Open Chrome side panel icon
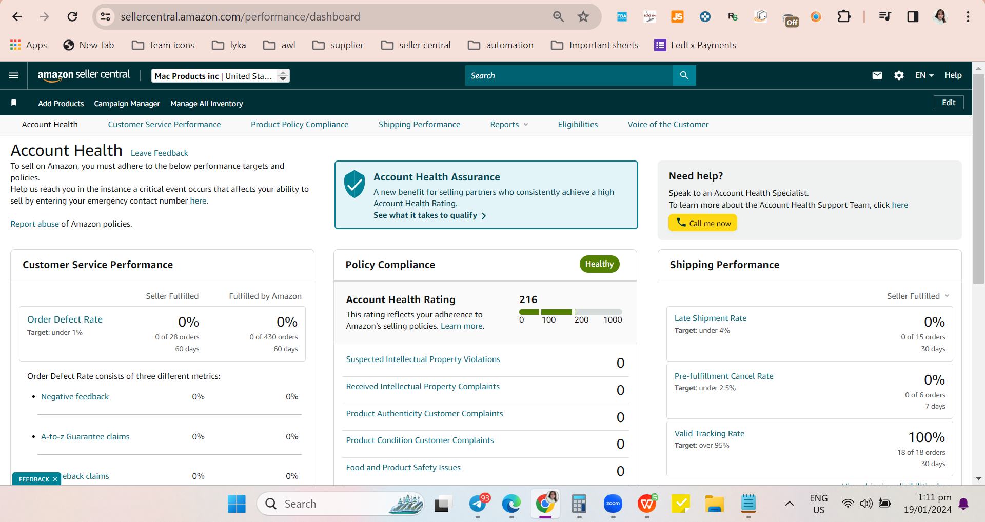This screenshot has height=522, width=985. pyautogui.click(x=913, y=17)
